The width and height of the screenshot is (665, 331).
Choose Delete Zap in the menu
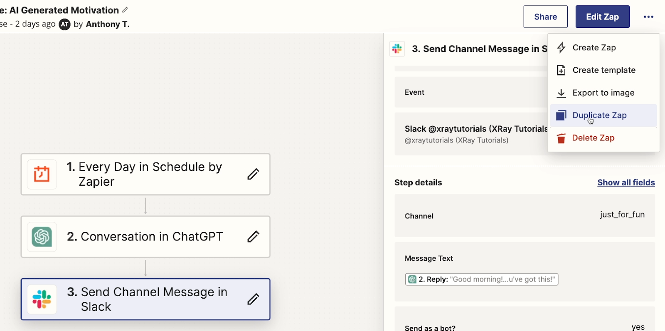(x=603, y=138)
